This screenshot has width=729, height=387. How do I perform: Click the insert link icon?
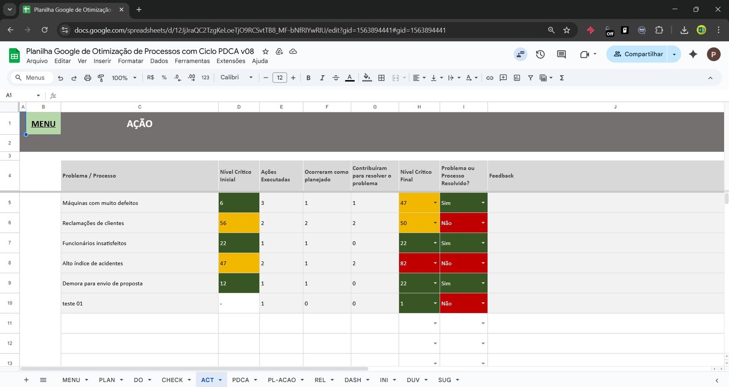click(x=489, y=78)
